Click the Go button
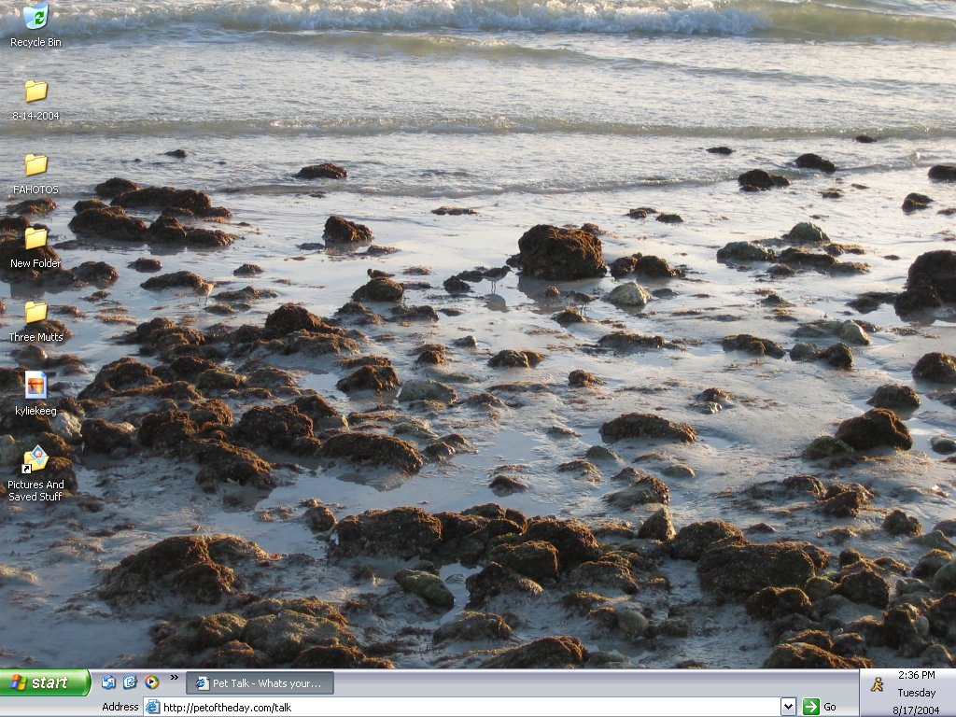 (x=820, y=707)
